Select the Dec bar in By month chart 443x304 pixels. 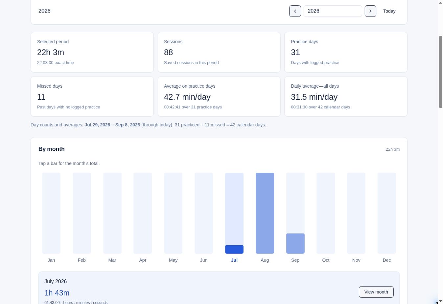coord(387,213)
